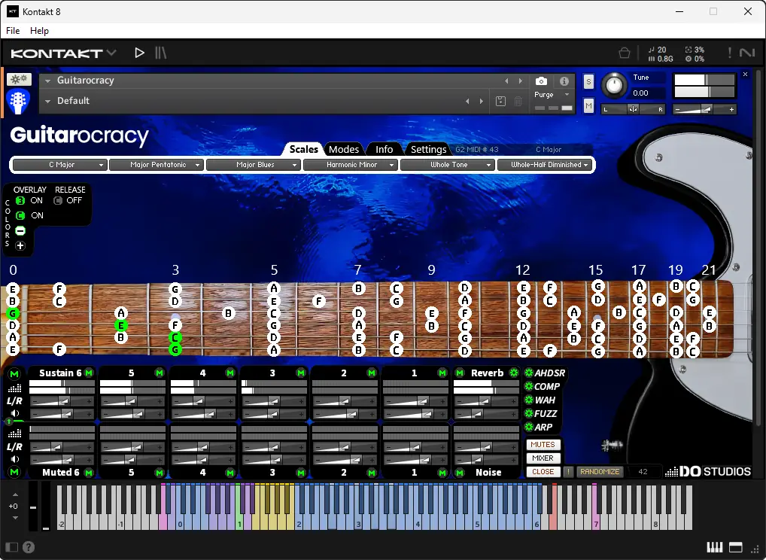Click the yellow exclamation button near RANDOMIZE
The image size is (766, 560).
point(567,472)
